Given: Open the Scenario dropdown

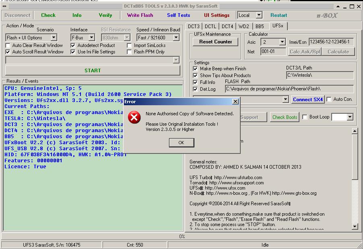Looking at the screenshot, I should pos(54,37).
